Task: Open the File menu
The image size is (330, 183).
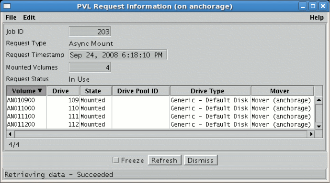Action: click(11, 17)
